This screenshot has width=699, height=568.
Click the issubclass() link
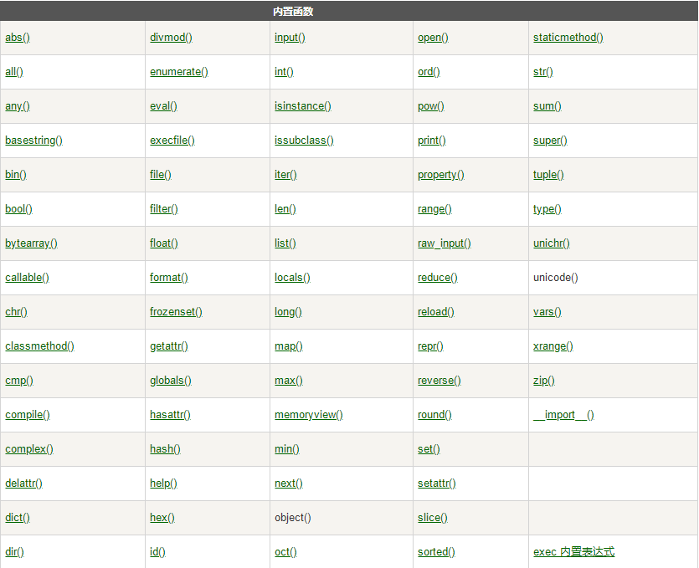pos(304,141)
